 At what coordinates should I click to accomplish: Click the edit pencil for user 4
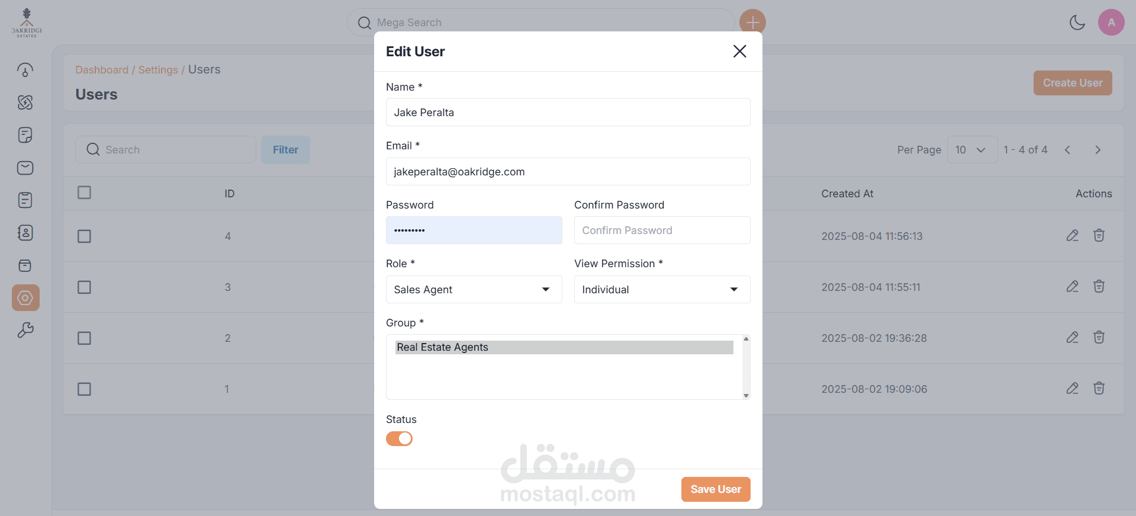pos(1072,236)
